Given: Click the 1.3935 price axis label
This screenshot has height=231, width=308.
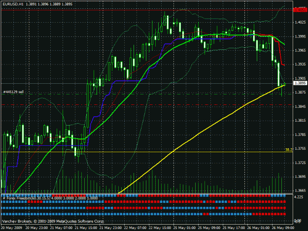Looking at the screenshot, I should coord(300,65).
